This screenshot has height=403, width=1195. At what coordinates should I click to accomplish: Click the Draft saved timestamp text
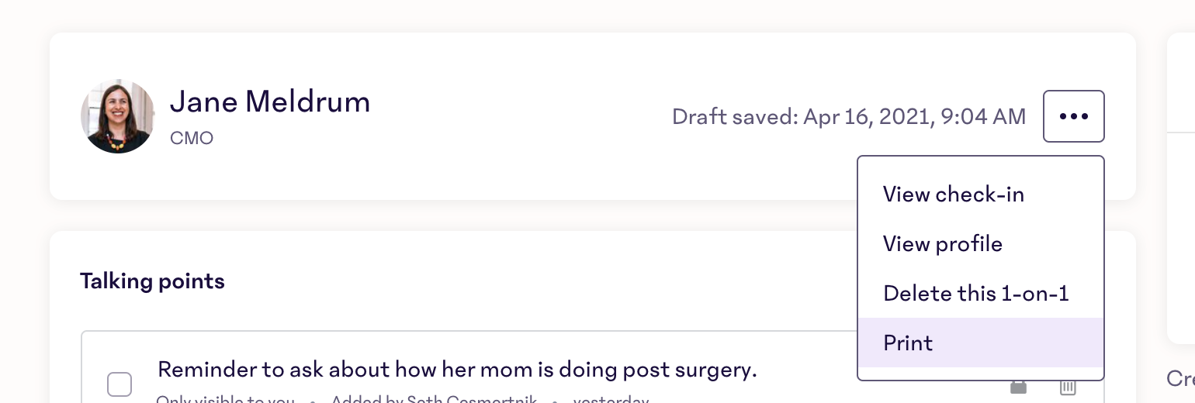pyautogui.click(x=849, y=117)
